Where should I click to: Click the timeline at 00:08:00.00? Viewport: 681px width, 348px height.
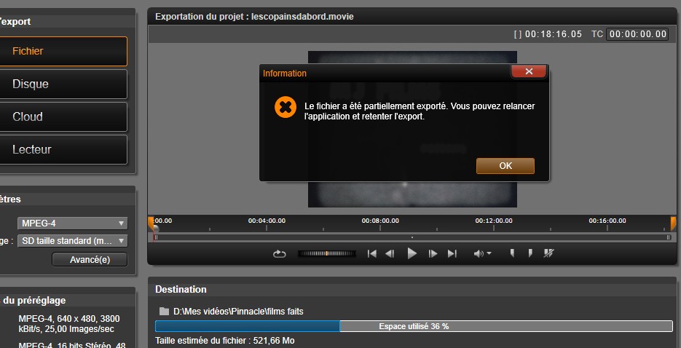380,221
